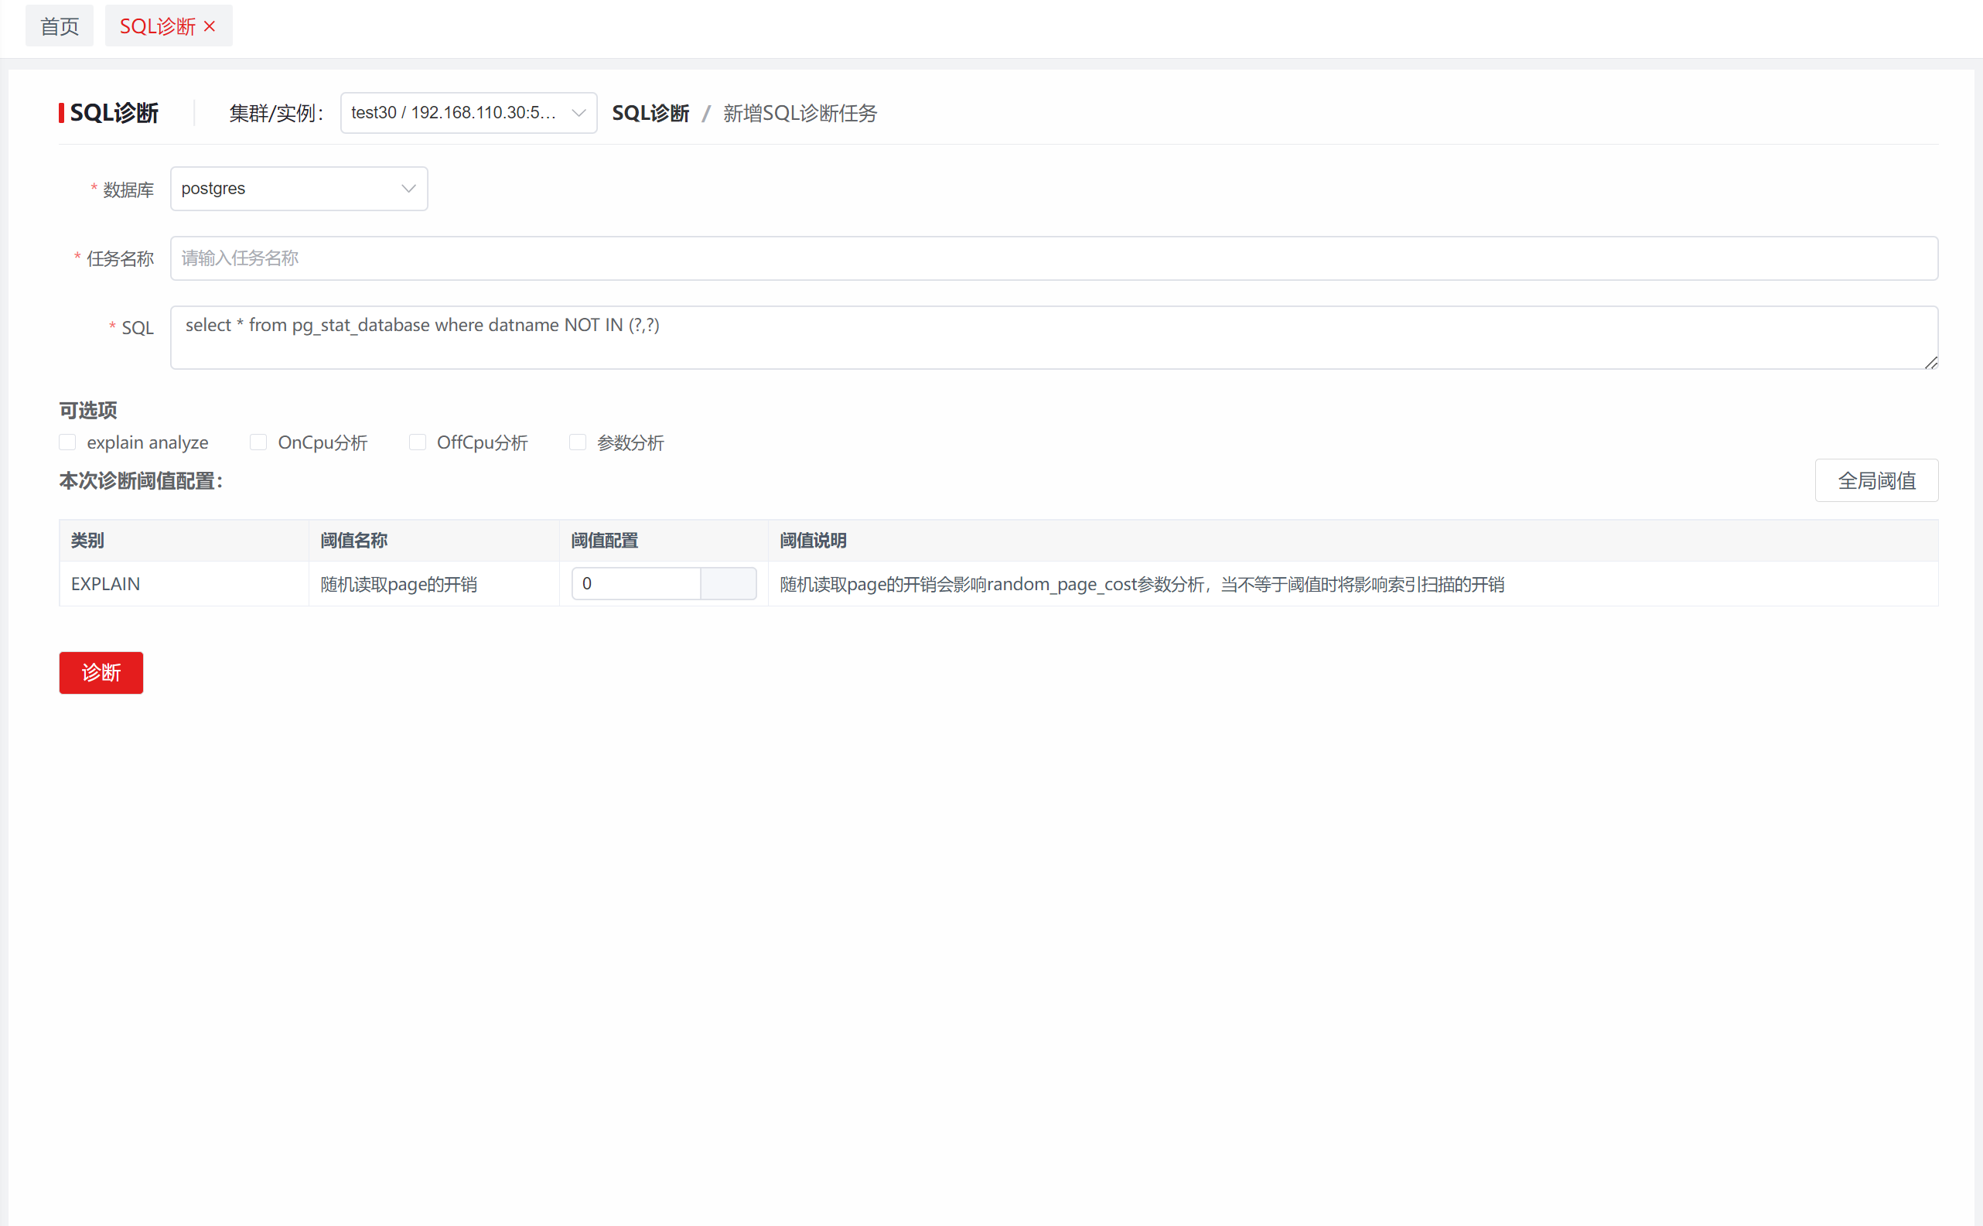Image resolution: width=1983 pixels, height=1226 pixels.
Task: Click the threshold stepper control area
Action: coord(728,584)
